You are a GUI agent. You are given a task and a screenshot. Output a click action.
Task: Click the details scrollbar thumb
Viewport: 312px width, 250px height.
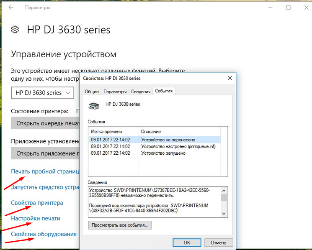tap(224, 198)
